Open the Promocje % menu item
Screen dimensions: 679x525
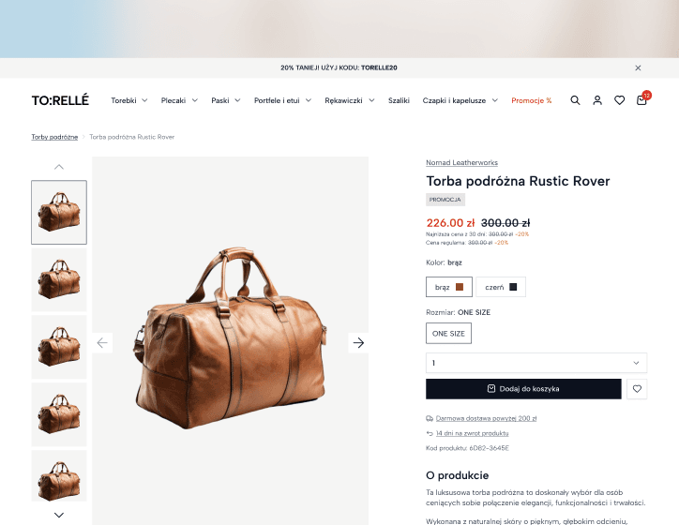(x=532, y=100)
